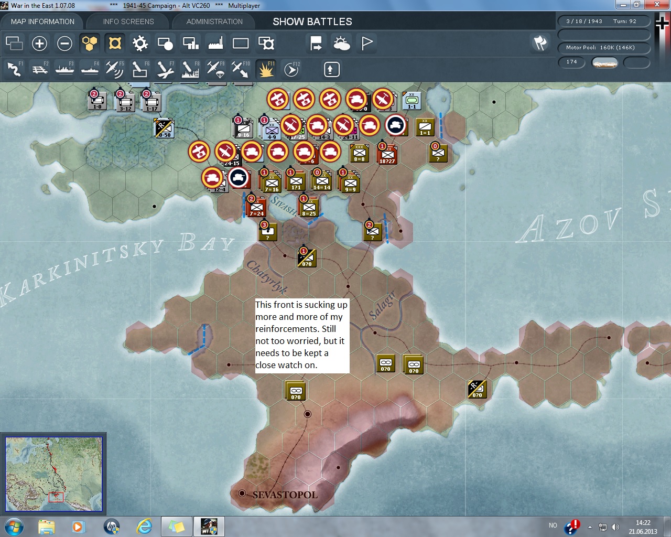
Task: Select the F8 city bombing mode
Action: click(190, 69)
